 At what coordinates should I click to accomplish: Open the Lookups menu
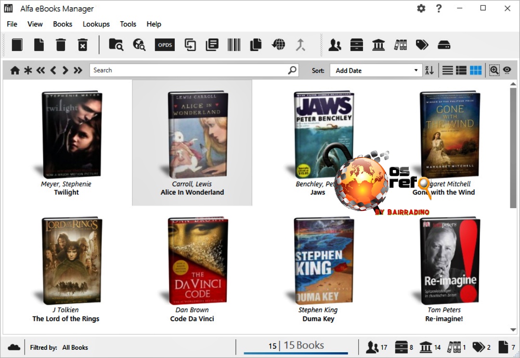96,24
